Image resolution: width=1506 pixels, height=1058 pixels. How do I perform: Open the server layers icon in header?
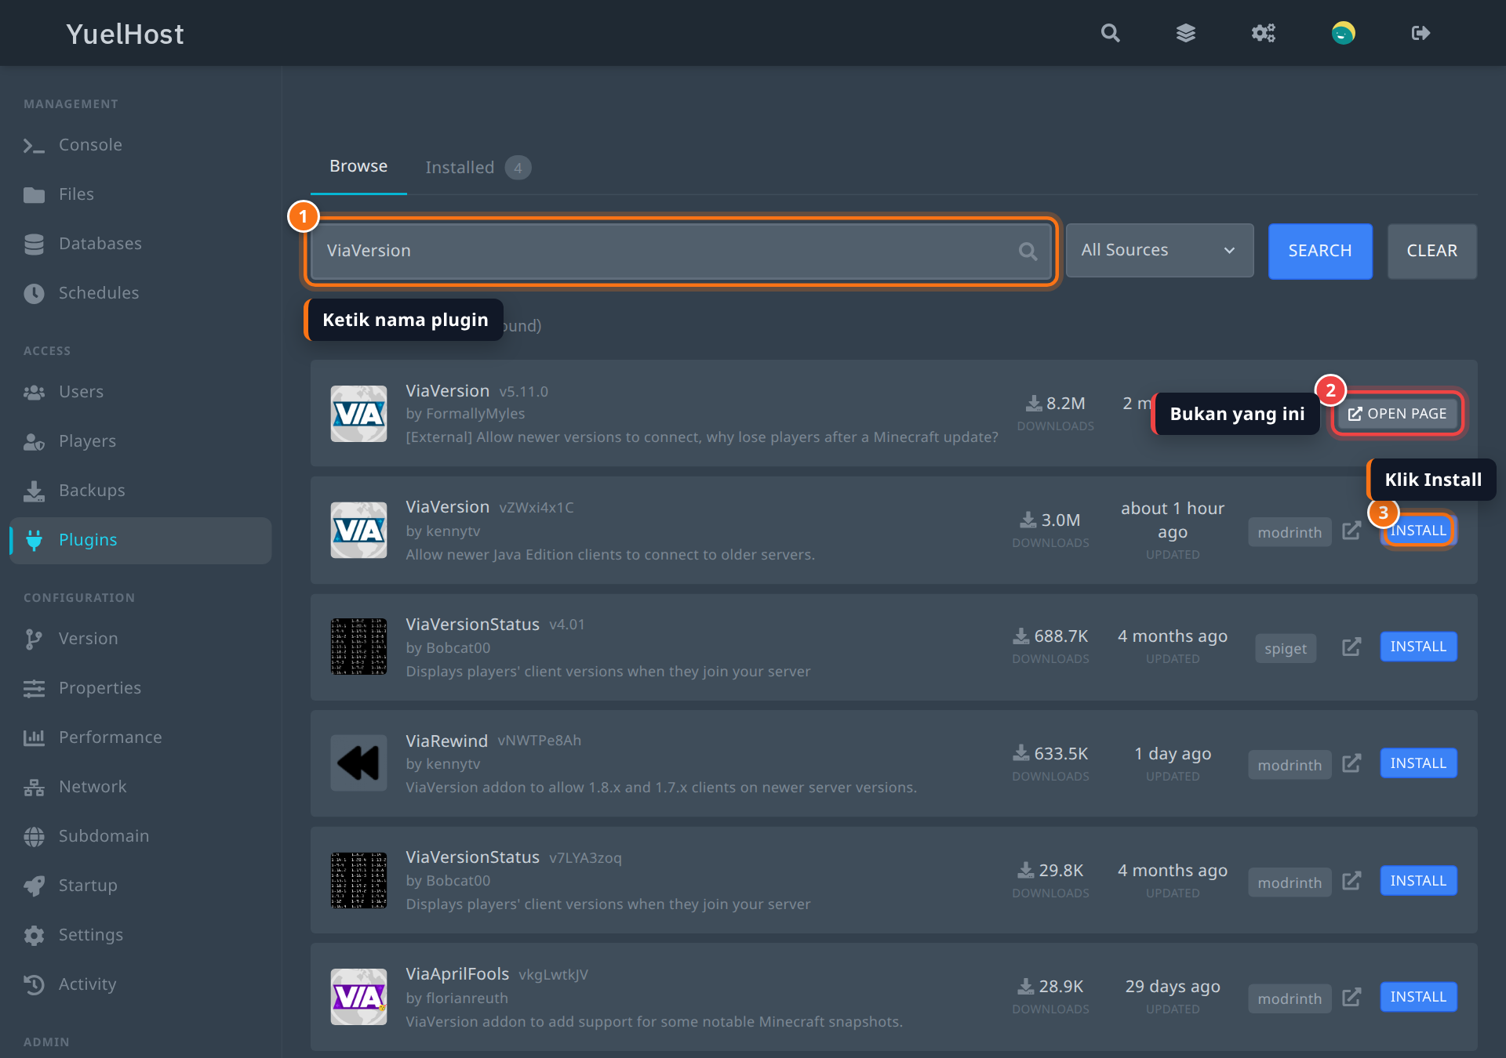point(1186,33)
